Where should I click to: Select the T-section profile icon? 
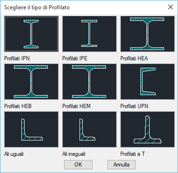tap(148, 129)
